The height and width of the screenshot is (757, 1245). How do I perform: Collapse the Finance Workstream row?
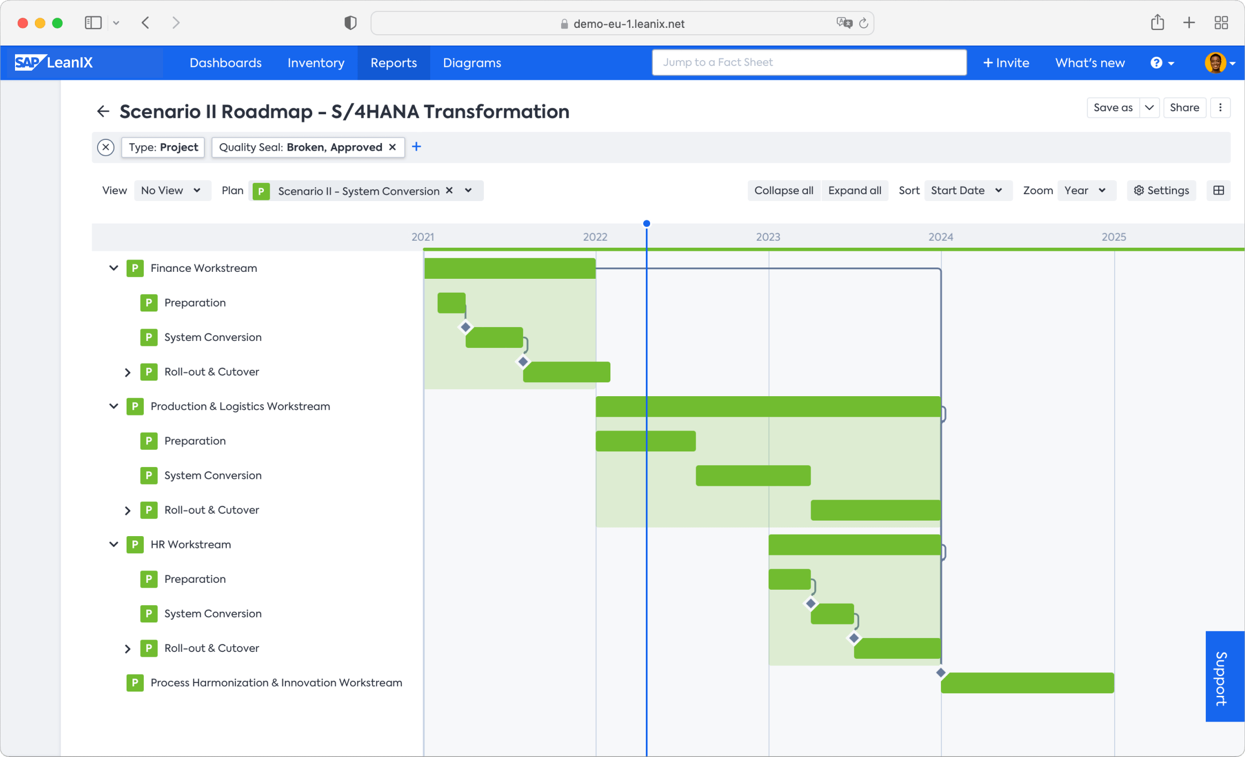tap(114, 268)
